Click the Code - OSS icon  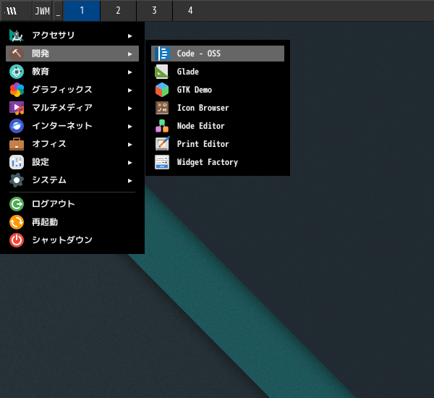pos(162,54)
